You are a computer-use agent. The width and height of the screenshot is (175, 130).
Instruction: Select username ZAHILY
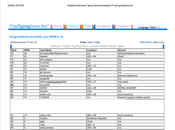pos(44,88)
